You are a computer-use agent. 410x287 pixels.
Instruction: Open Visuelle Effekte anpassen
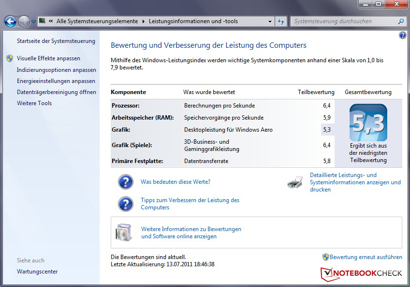click(x=48, y=58)
